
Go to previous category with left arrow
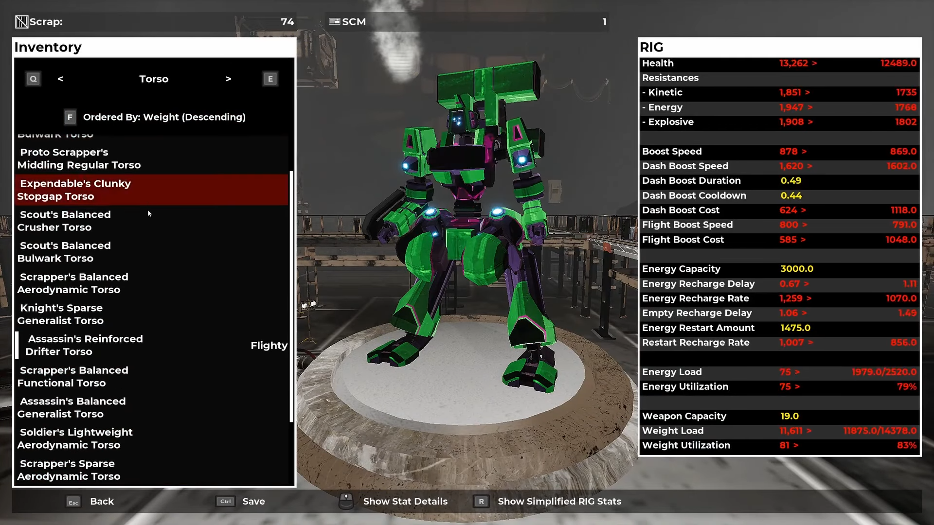point(60,79)
